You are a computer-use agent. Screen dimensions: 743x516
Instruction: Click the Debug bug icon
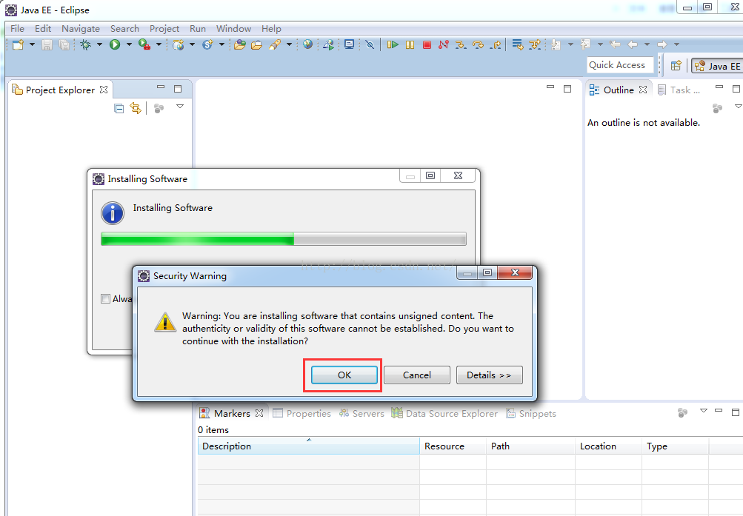pyautogui.click(x=86, y=45)
